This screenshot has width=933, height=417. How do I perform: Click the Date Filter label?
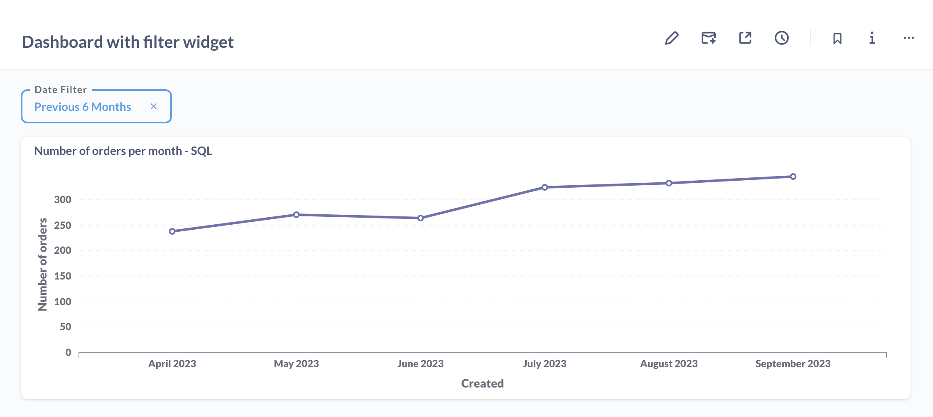[61, 90]
